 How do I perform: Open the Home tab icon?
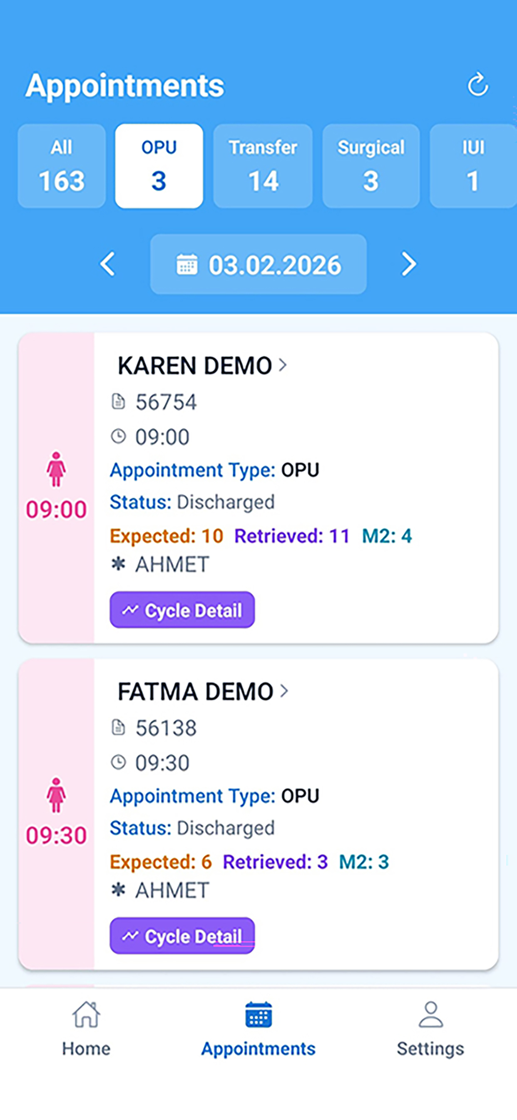(86, 1014)
